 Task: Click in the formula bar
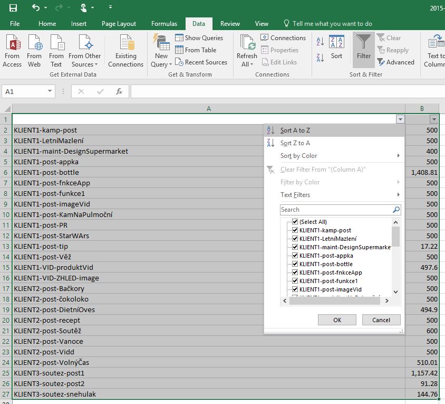tap(288, 91)
